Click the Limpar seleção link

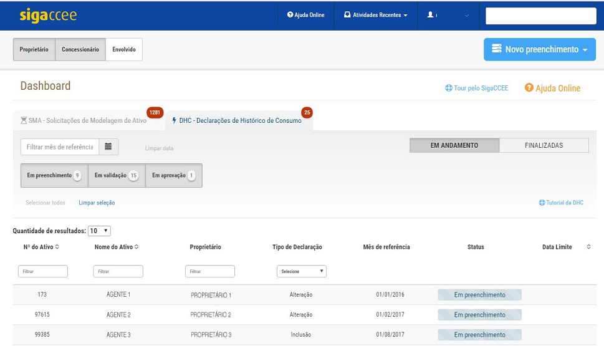97,203
